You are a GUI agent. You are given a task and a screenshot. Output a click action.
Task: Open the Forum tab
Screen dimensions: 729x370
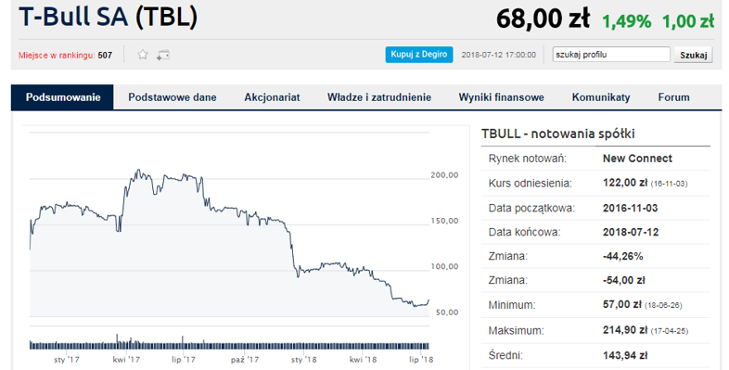coord(673,97)
